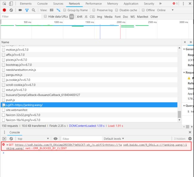Open console settings gear
The width and height of the screenshot is (194, 177).
pyautogui.click(x=190, y=138)
